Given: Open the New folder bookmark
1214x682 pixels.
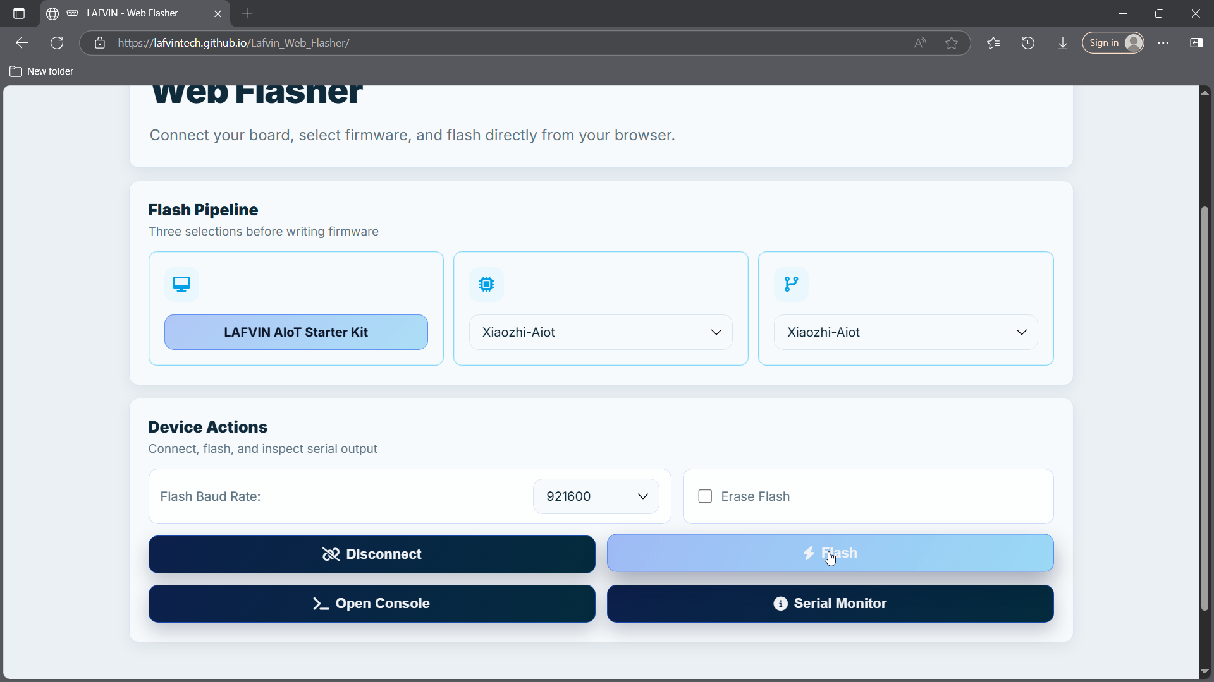Looking at the screenshot, I should pos(42,71).
